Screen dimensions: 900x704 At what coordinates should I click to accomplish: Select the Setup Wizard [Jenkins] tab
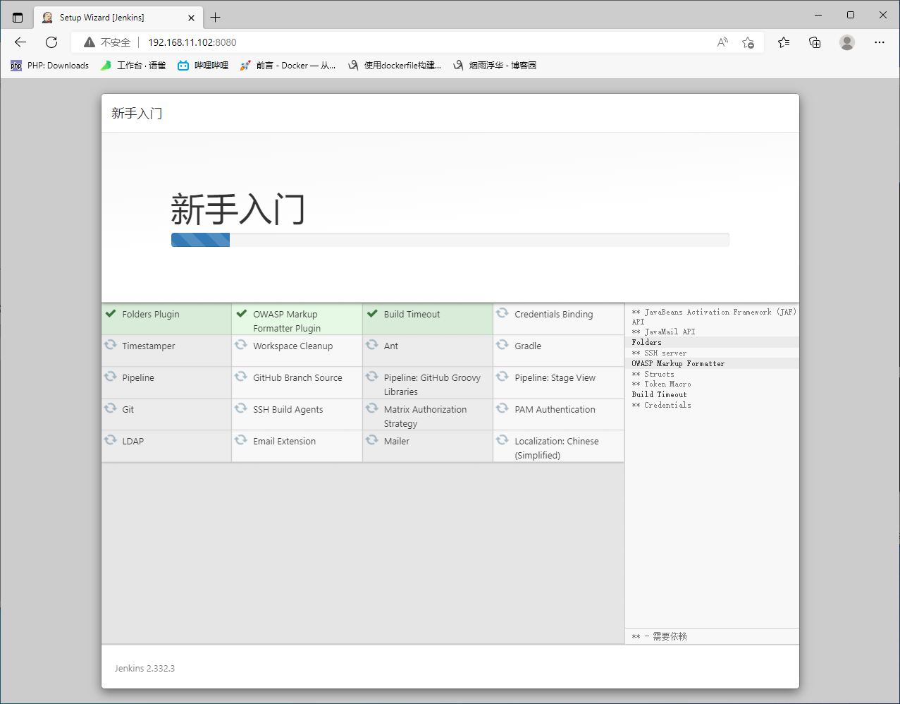pyautogui.click(x=118, y=18)
